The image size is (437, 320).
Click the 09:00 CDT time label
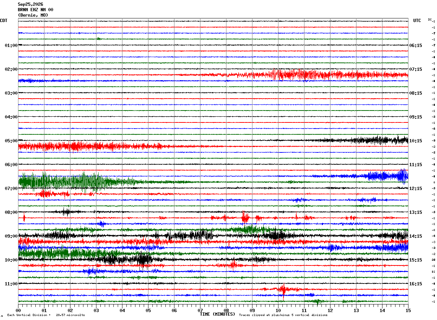11,236
